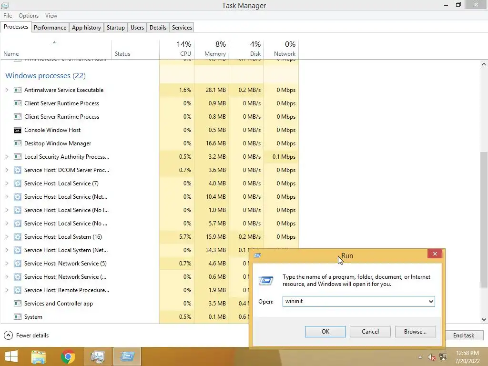Click the Desktop Window Manager process icon
488x366 pixels.
point(18,143)
